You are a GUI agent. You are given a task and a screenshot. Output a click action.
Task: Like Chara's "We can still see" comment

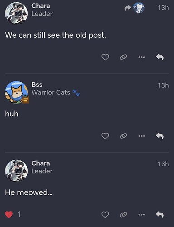point(105,57)
